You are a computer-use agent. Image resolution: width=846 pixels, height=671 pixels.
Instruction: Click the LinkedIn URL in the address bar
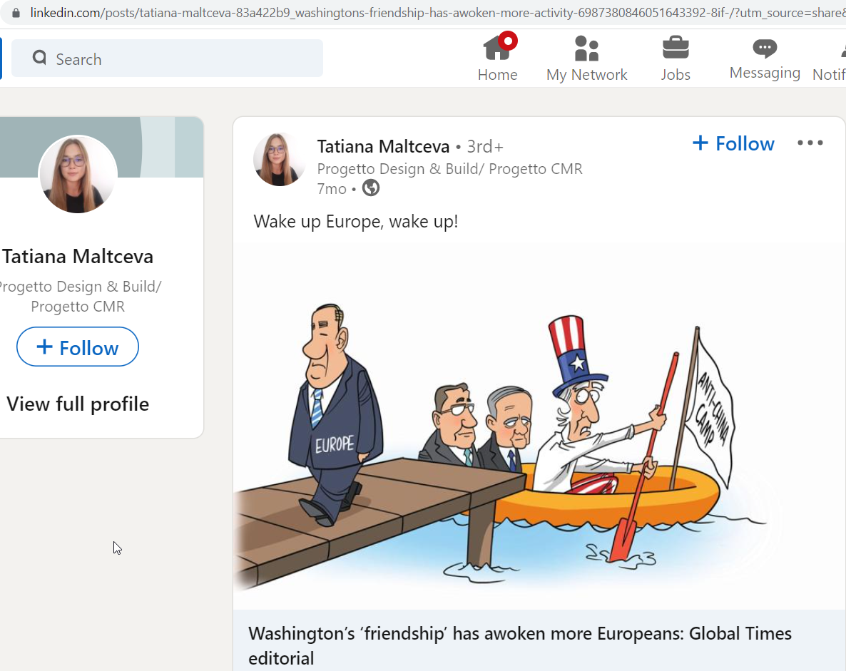click(437, 12)
